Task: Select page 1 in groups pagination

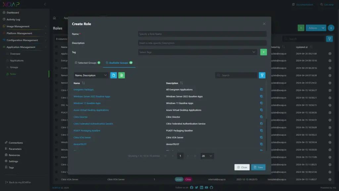Action: [180, 156]
